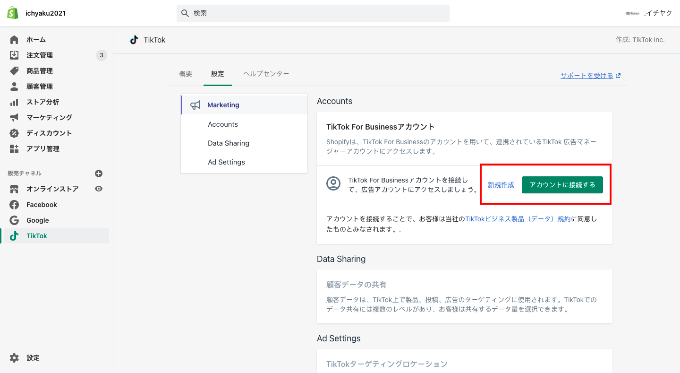
Task: Click the settings gear icon at bottom
Action: [x=14, y=358]
